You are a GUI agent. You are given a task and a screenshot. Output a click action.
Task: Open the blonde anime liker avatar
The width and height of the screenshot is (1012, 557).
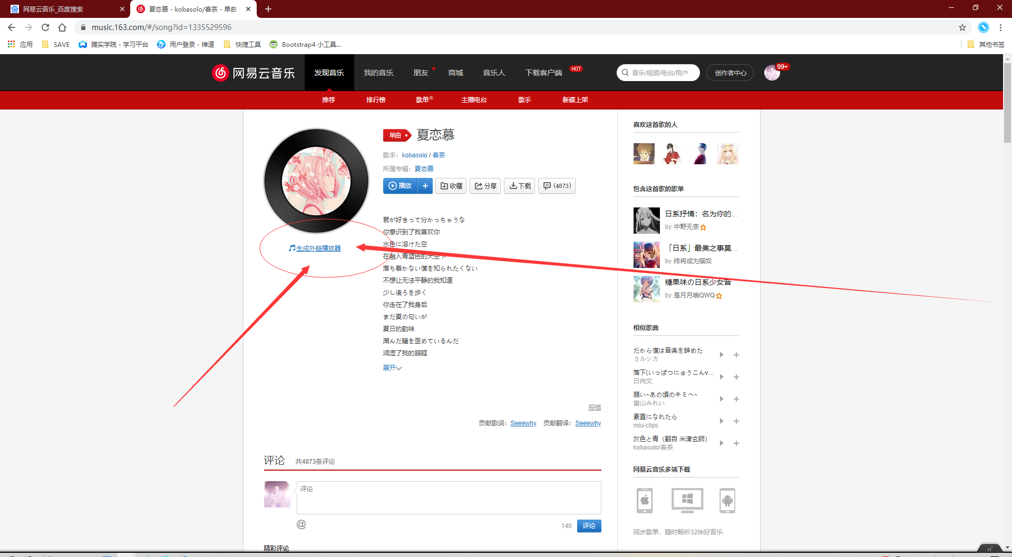728,154
